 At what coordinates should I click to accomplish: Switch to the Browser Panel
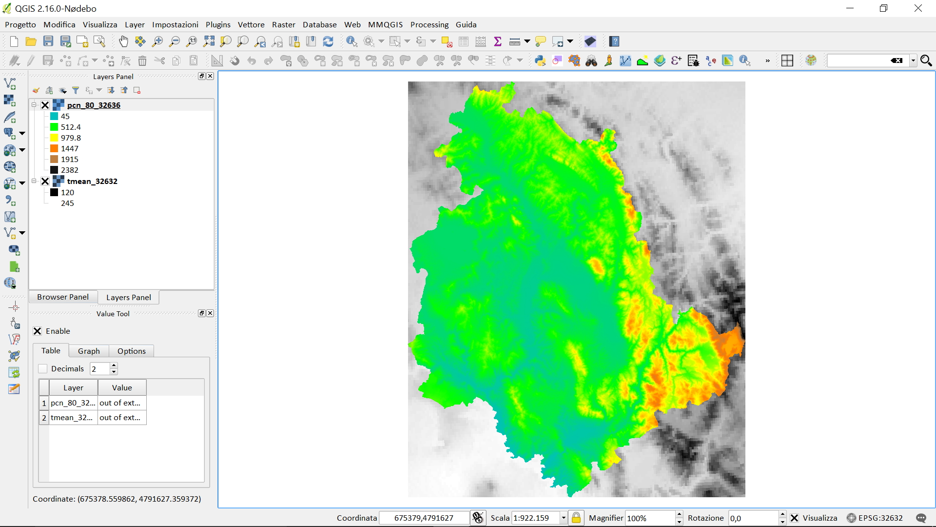63,297
